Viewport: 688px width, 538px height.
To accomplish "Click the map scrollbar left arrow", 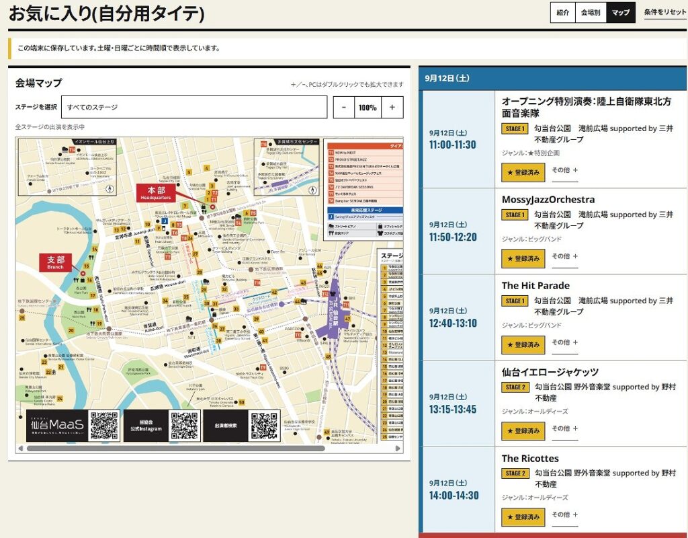I will point(20,449).
